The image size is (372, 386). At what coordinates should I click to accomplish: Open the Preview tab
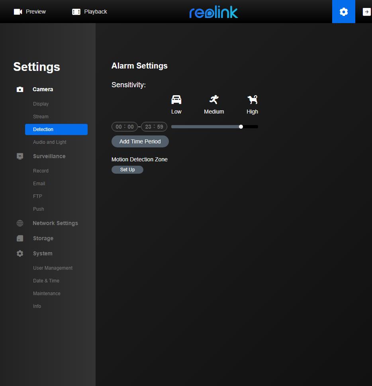click(x=30, y=12)
